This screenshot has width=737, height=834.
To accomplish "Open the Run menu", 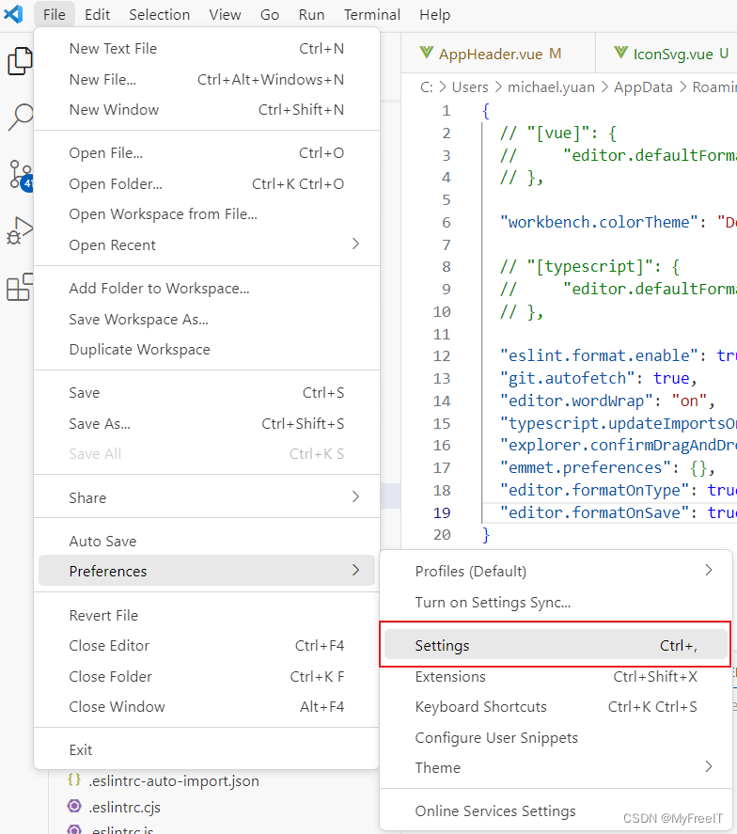I will tap(311, 14).
